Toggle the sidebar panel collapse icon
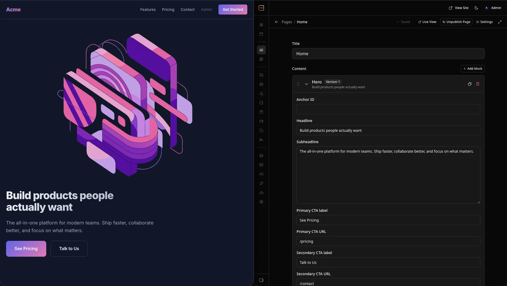 pos(261,280)
